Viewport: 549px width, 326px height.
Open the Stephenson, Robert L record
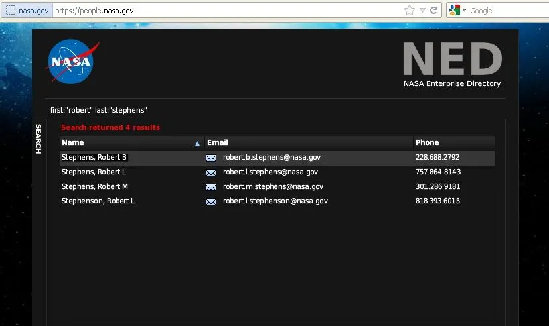[x=98, y=201]
